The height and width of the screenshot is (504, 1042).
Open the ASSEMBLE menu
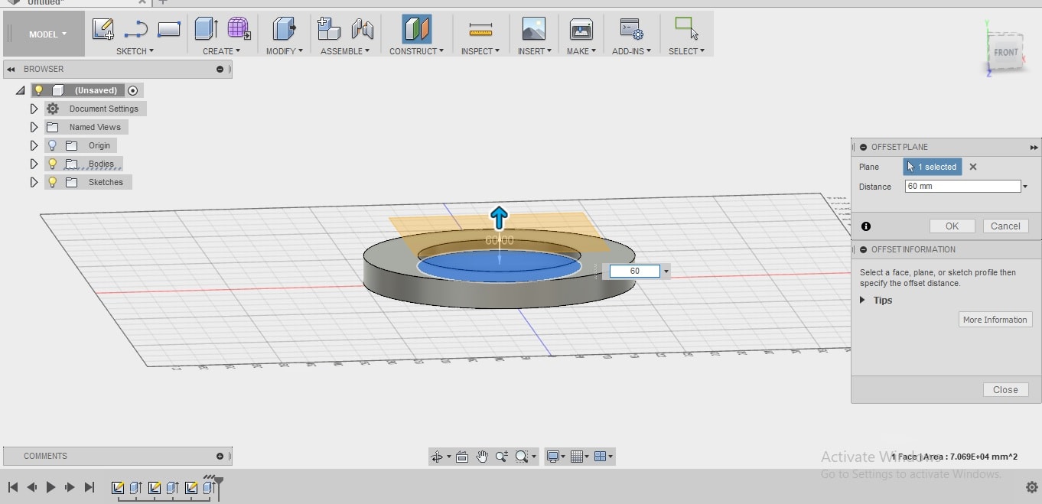coord(345,51)
